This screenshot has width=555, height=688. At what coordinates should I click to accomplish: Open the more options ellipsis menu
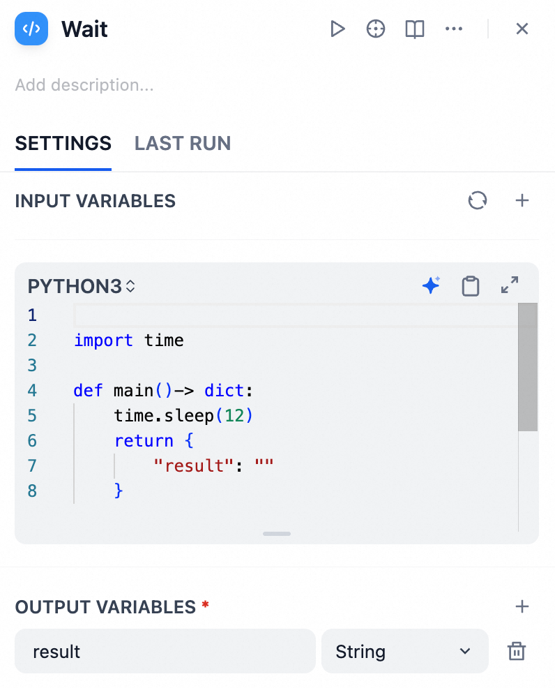coord(454,29)
